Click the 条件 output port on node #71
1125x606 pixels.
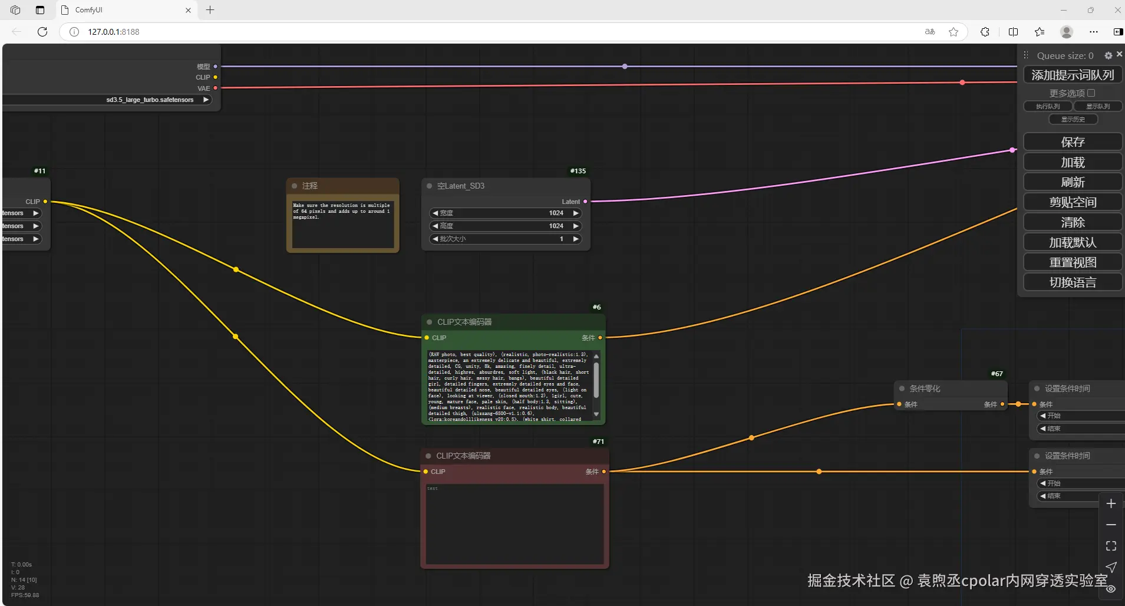coord(604,472)
